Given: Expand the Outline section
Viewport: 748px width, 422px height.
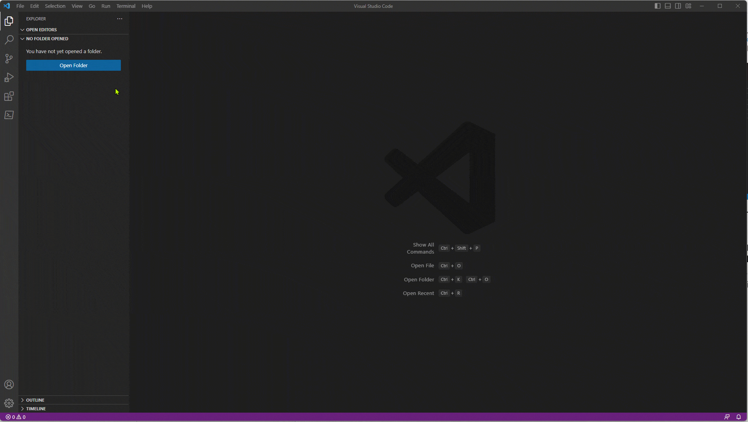Looking at the screenshot, I should (35, 400).
